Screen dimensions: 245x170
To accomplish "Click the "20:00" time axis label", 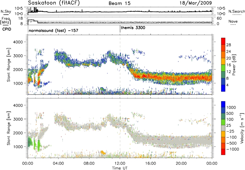I will (181, 164).
